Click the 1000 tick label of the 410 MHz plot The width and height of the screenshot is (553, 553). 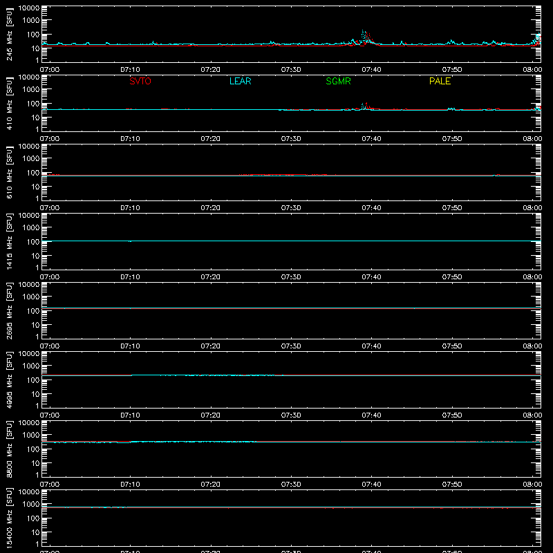point(31,90)
